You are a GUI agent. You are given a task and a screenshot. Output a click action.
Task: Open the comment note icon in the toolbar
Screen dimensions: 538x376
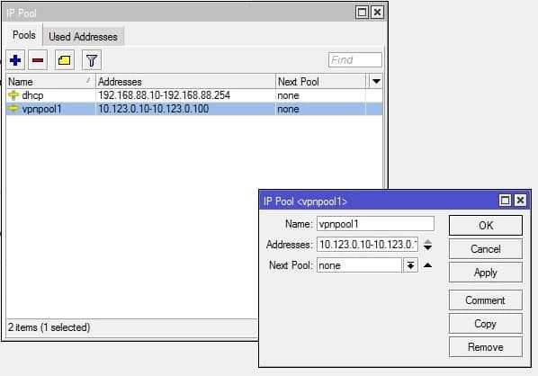click(65, 60)
